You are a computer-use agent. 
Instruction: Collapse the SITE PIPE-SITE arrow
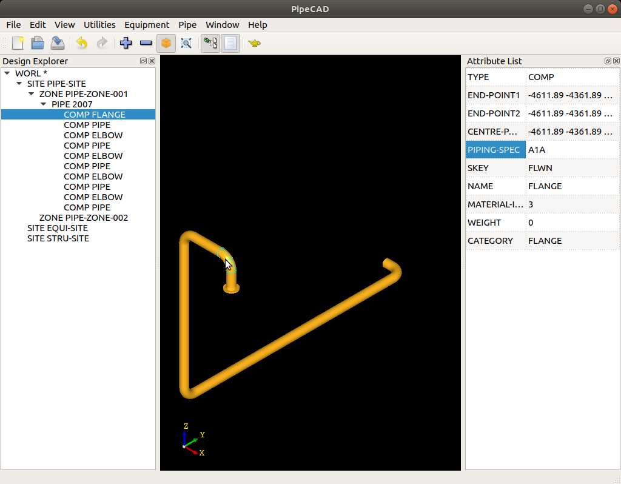(x=19, y=84)
